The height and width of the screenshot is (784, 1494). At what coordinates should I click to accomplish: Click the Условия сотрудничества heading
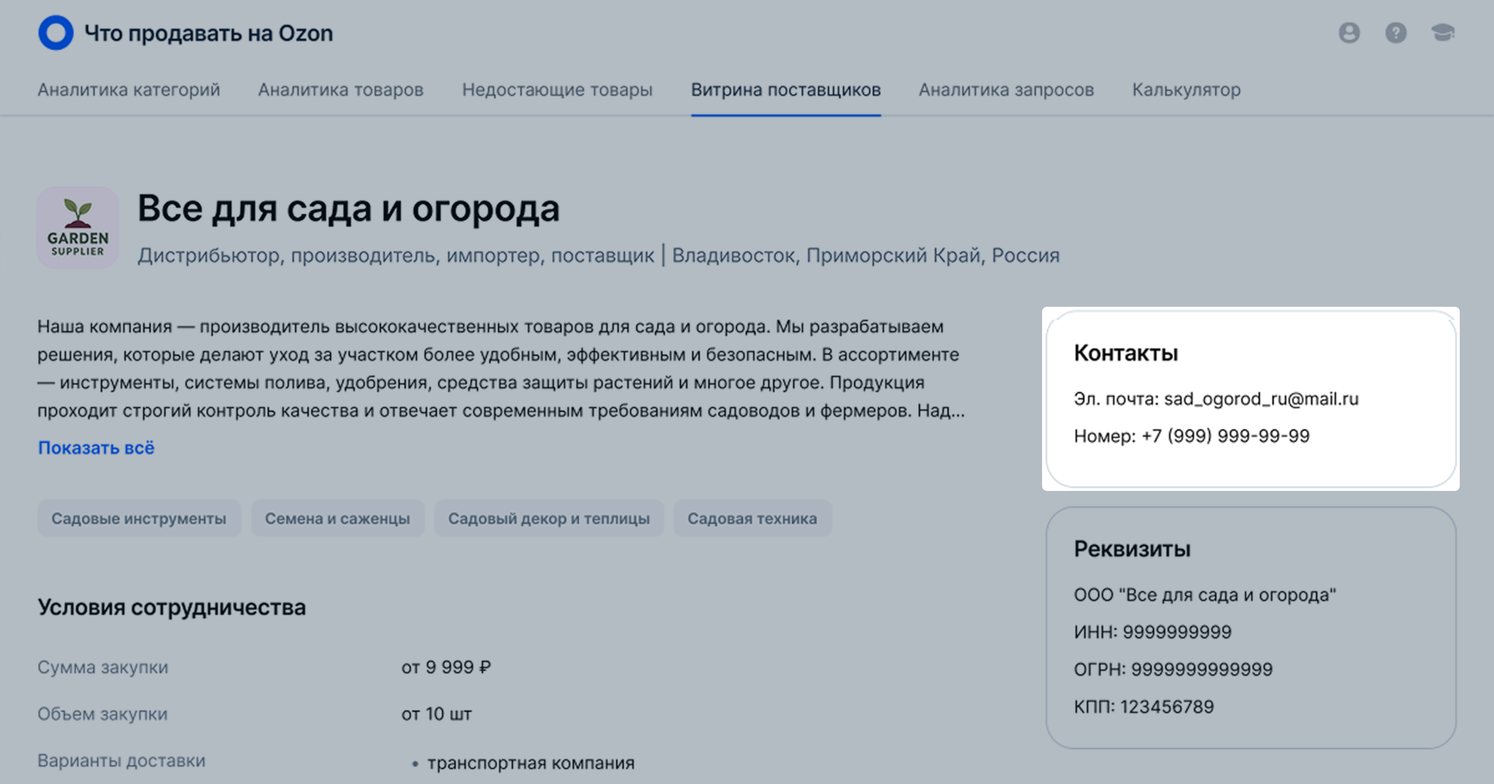172,607
